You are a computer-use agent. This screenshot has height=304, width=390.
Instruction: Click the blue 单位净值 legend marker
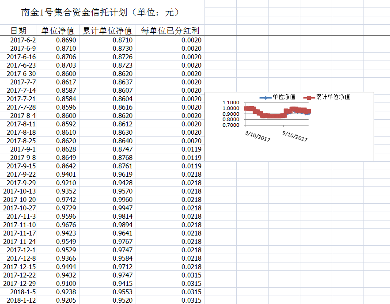pos(265,97)
